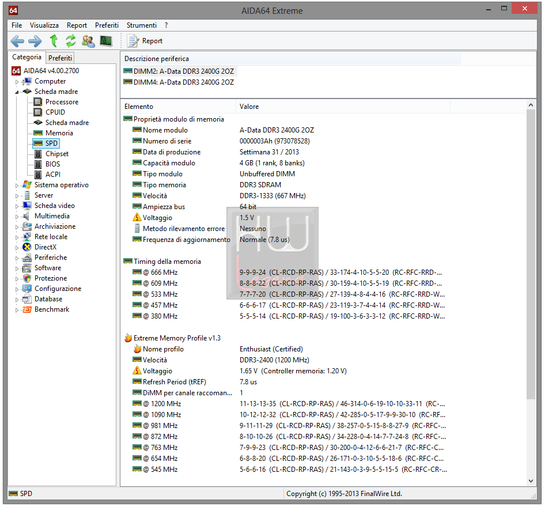
Task: Expand the Computer tree node
Action: (x=17, y=82)
